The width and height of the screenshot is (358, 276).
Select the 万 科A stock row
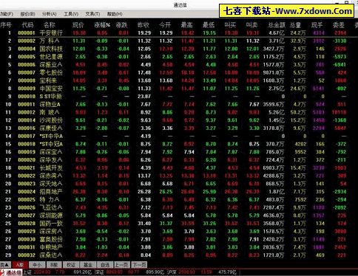tap(179, 41)
